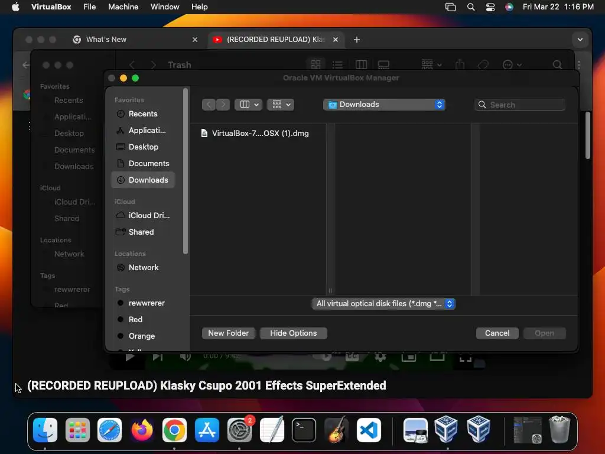Select Shared in dialog sidebar
The width and height of the screenshot is (605, 454).
click(x=143, y=232)
